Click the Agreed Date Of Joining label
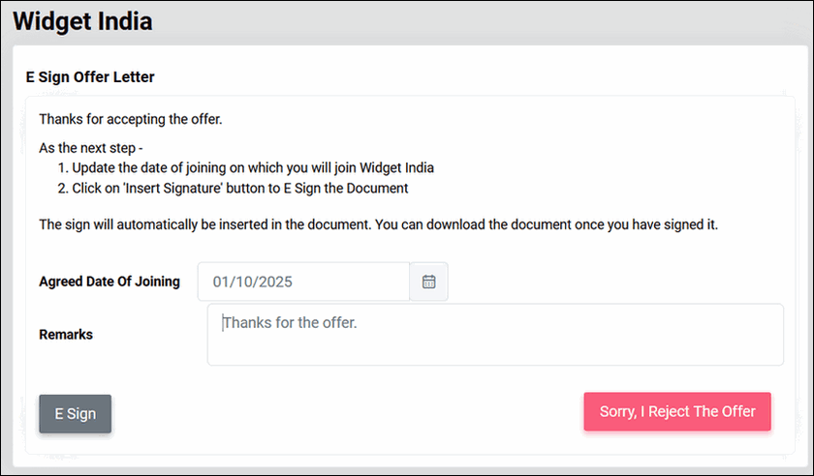814x476 pixels. 110,283
